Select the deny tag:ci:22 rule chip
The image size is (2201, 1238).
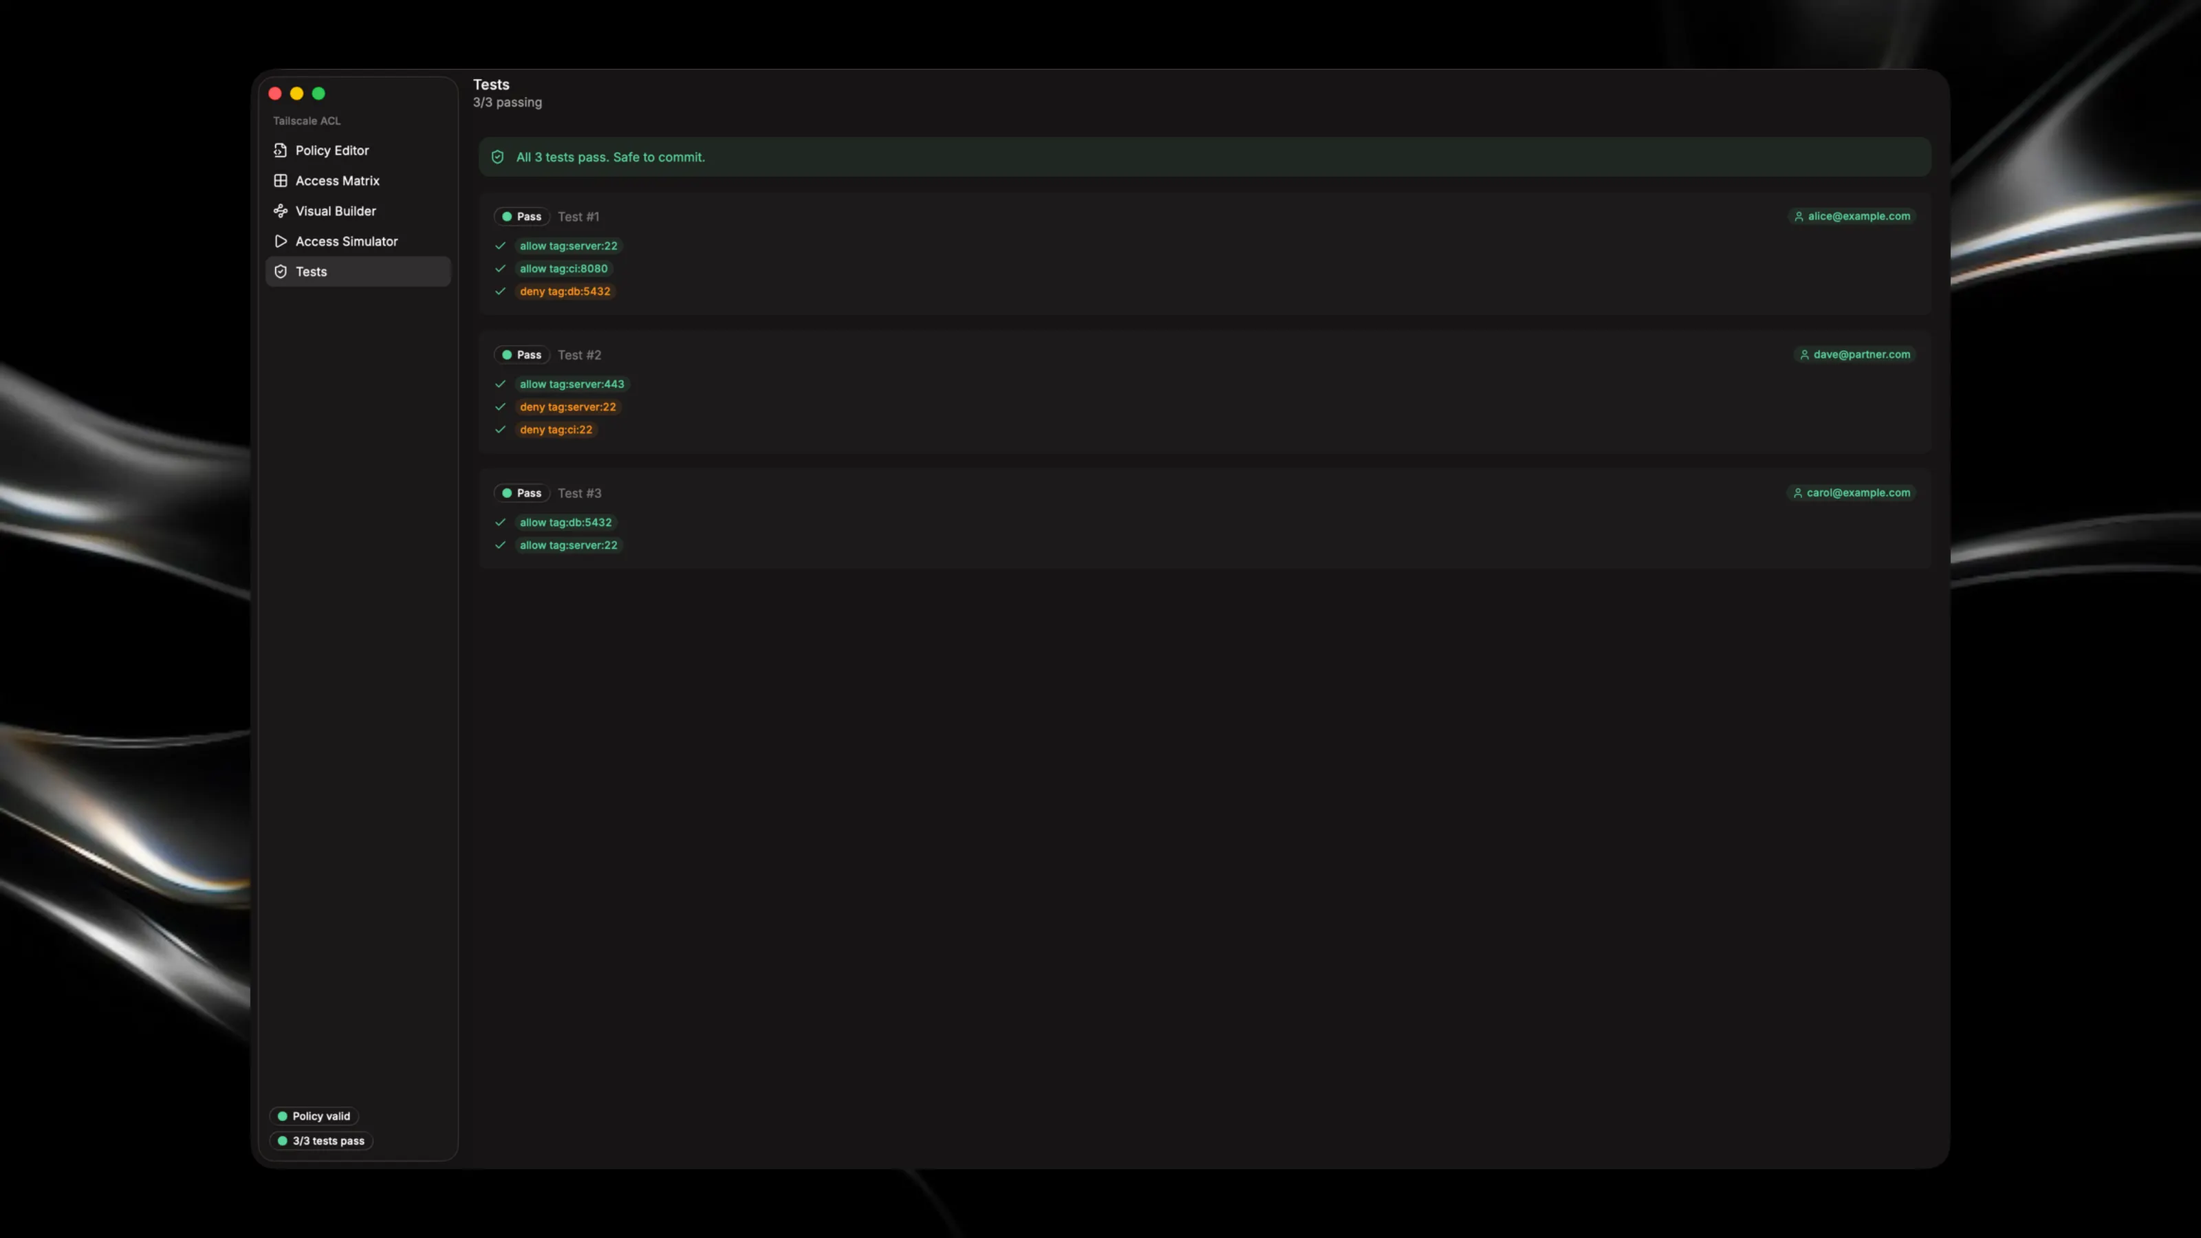pos(556,430)
